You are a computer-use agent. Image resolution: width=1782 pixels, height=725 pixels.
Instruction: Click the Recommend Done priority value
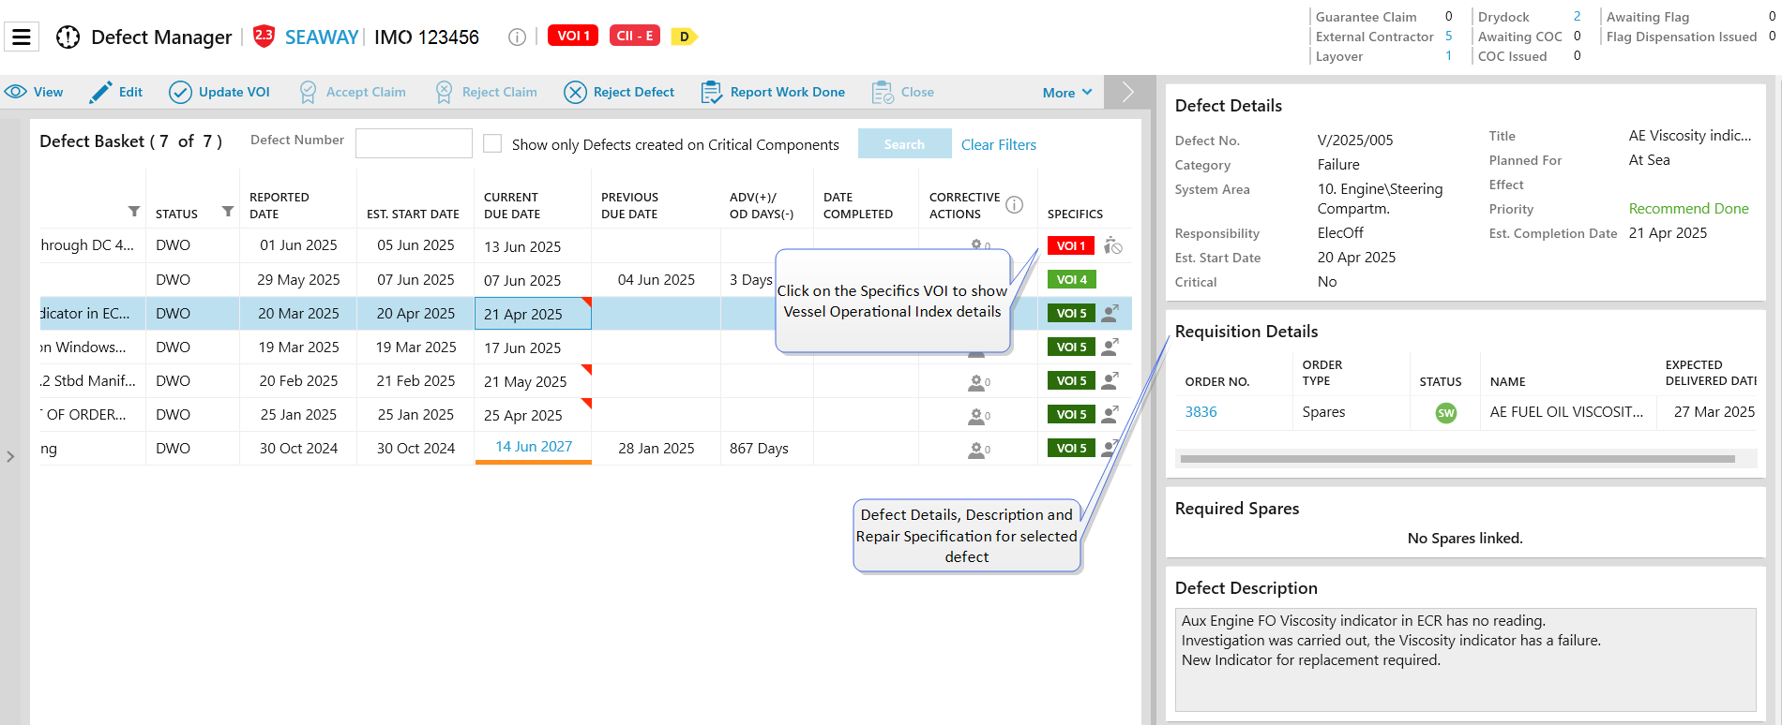tap(1688, 209)
